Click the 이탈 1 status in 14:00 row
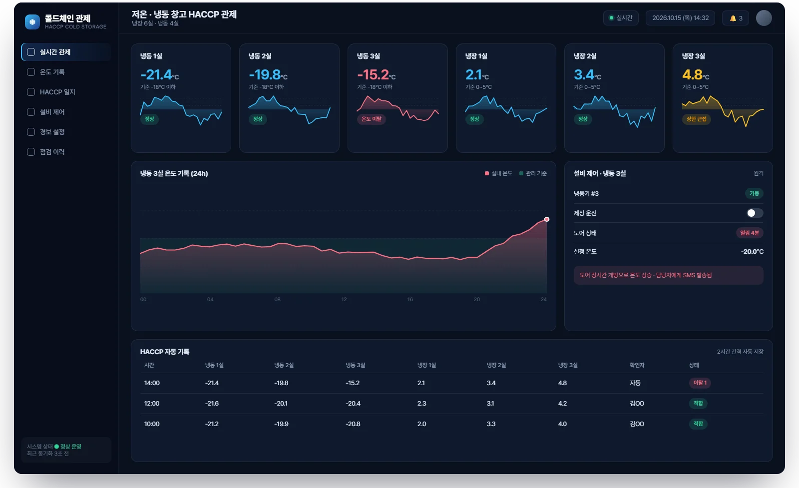The image size is (799, 488). pos(700,383)
